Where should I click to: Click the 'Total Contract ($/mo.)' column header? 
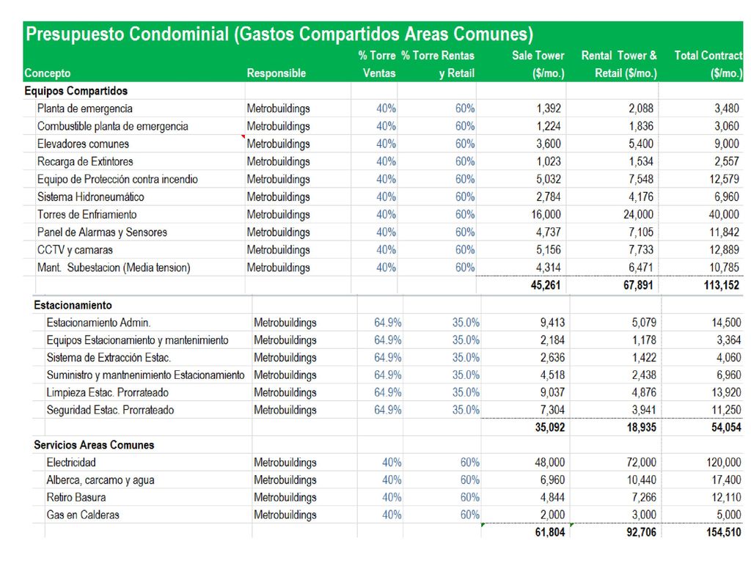coord(708,65)
